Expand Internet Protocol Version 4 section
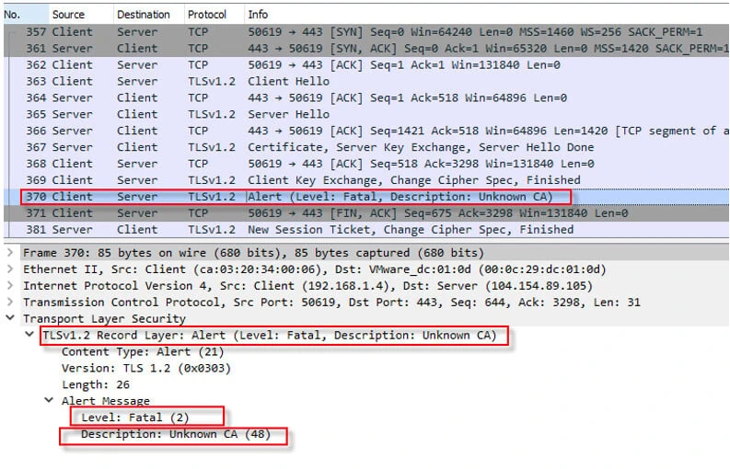 9,286
